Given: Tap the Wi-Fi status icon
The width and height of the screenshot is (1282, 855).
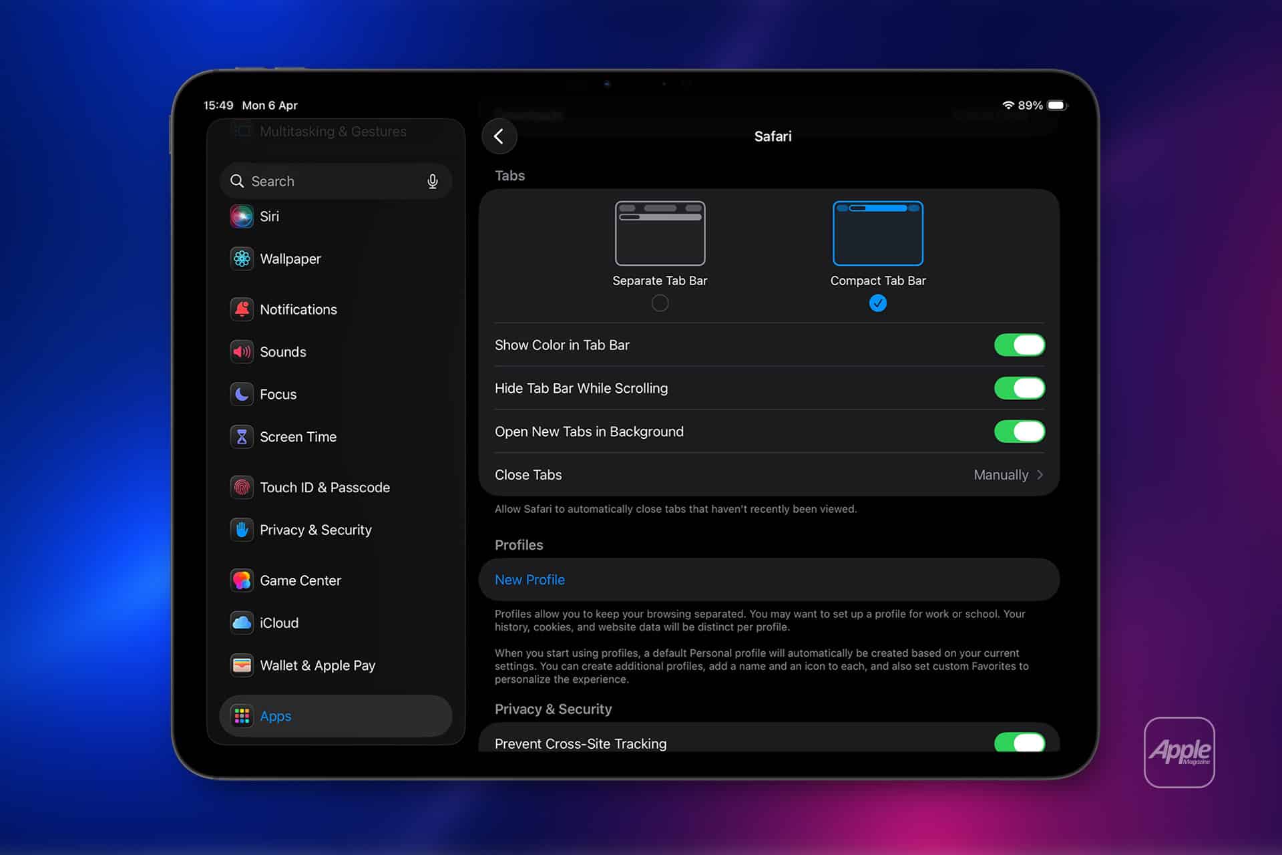Looking at the screenshot, I should pyautogui.click(x=1008, y=105).
